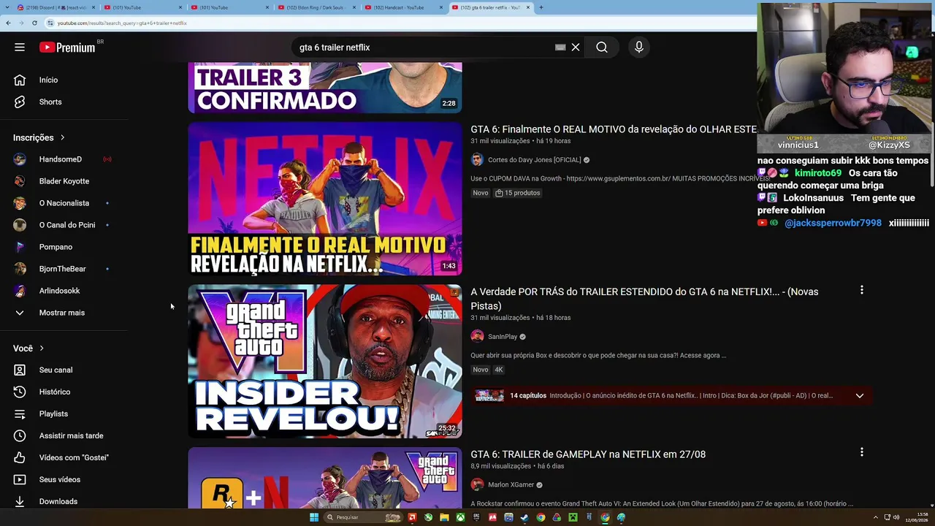Image resolution: width=935 pixels, height=526 pixels.
Task: Open 'A Verdade POR TRÁS do TRAILER ESTENDIDO' title
Action: tap(644, 299)
